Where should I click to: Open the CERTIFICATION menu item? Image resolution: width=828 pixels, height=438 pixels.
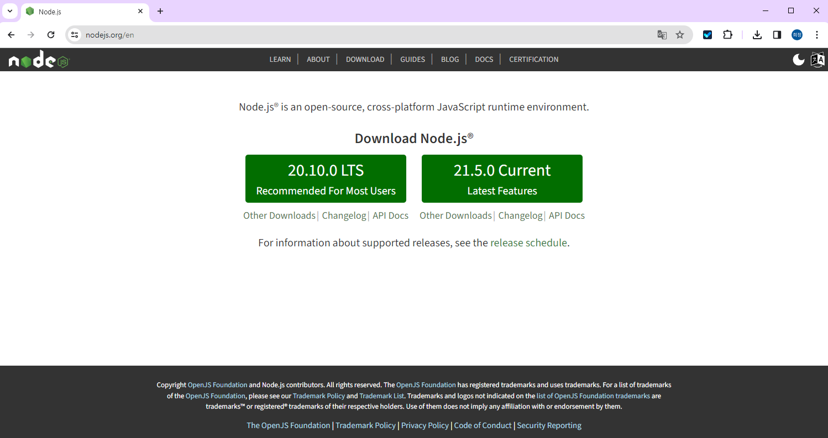point(534,59)
